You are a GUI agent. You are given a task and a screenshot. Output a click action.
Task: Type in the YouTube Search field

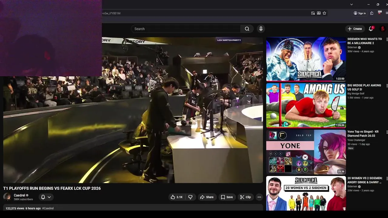click(186, 29)
